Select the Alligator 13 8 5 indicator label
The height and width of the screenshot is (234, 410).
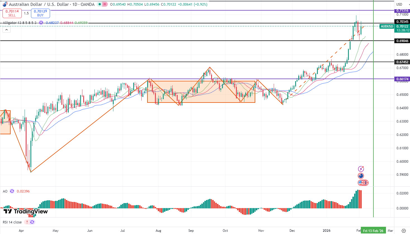(x=20, y=23)
